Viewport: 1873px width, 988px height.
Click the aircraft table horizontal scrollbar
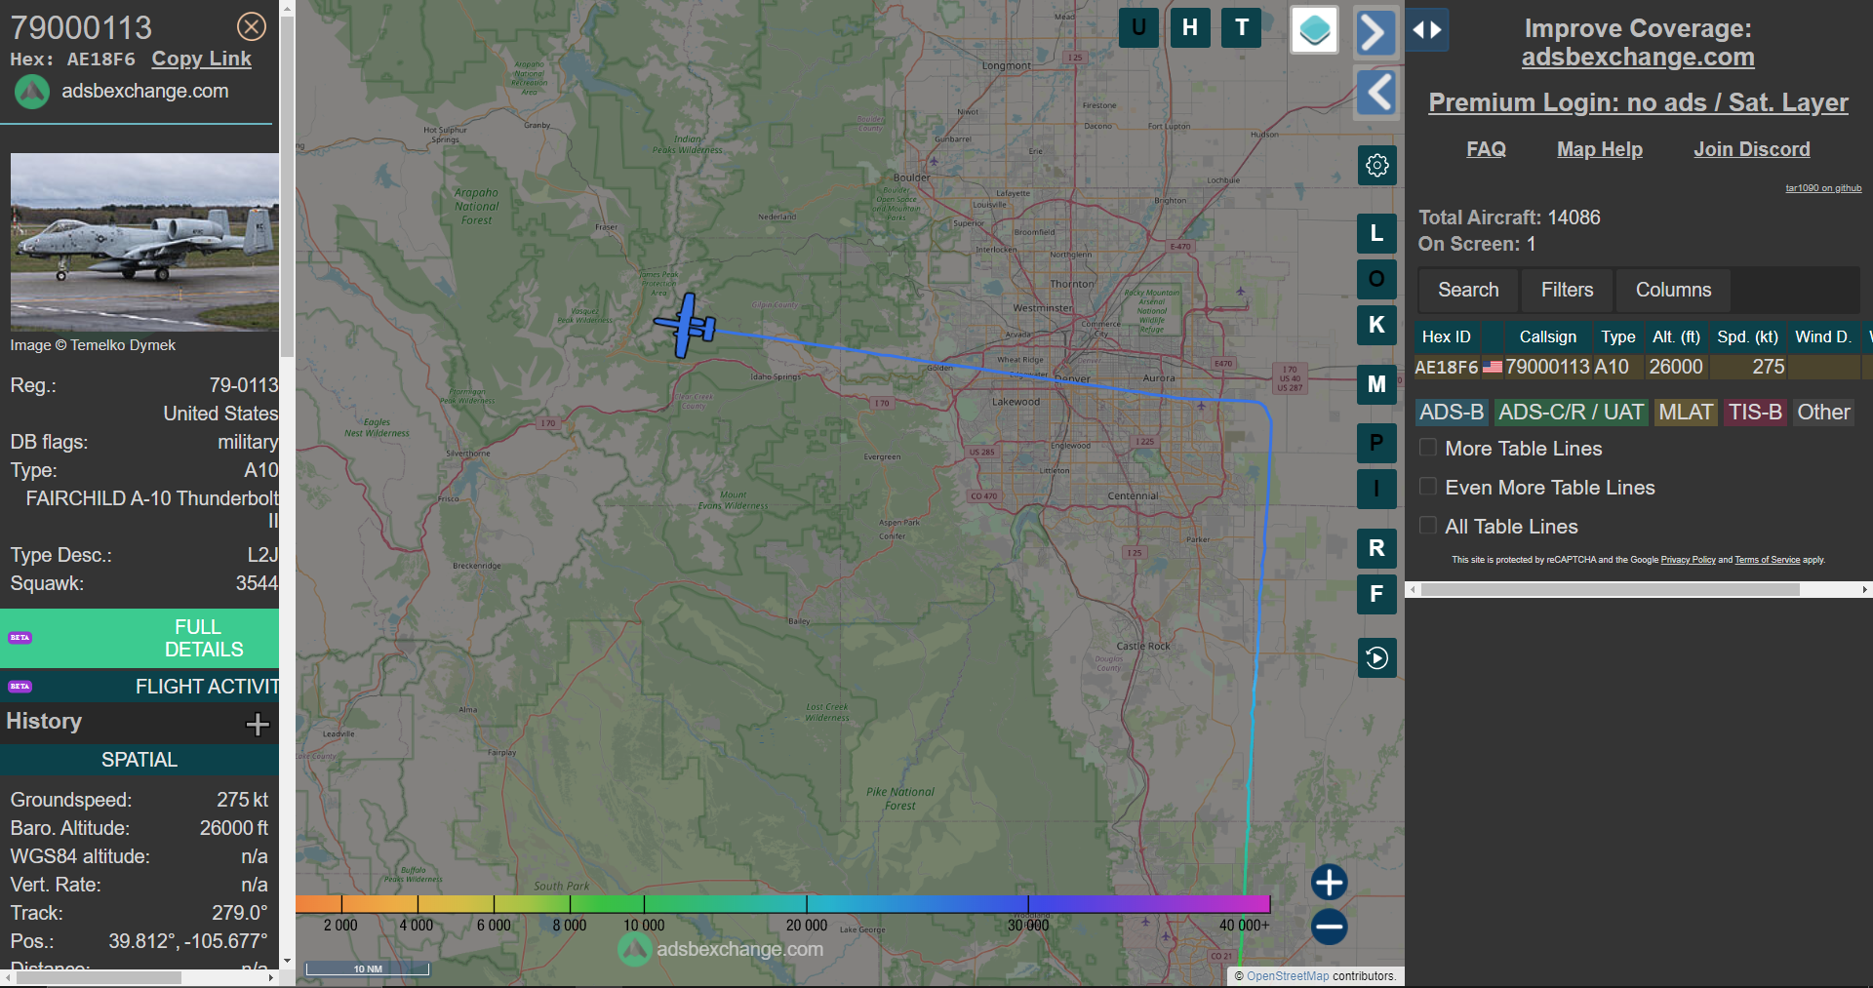tap(1610, 589)
